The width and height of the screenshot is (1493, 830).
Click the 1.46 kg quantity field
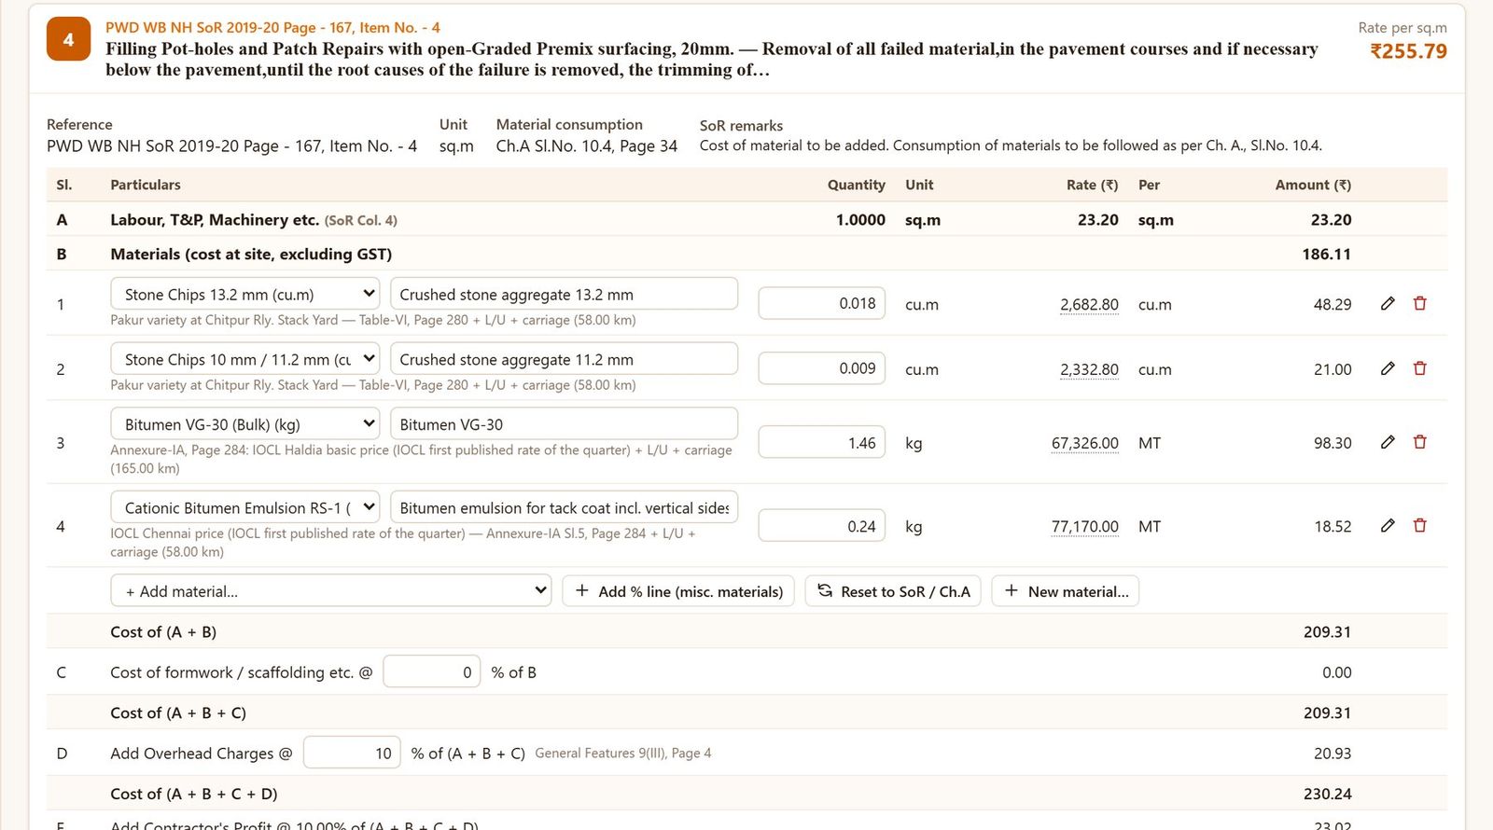(822, 443)
